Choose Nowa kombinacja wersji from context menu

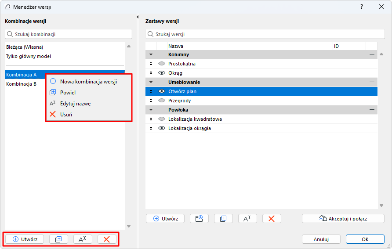(x=88, y=82)
